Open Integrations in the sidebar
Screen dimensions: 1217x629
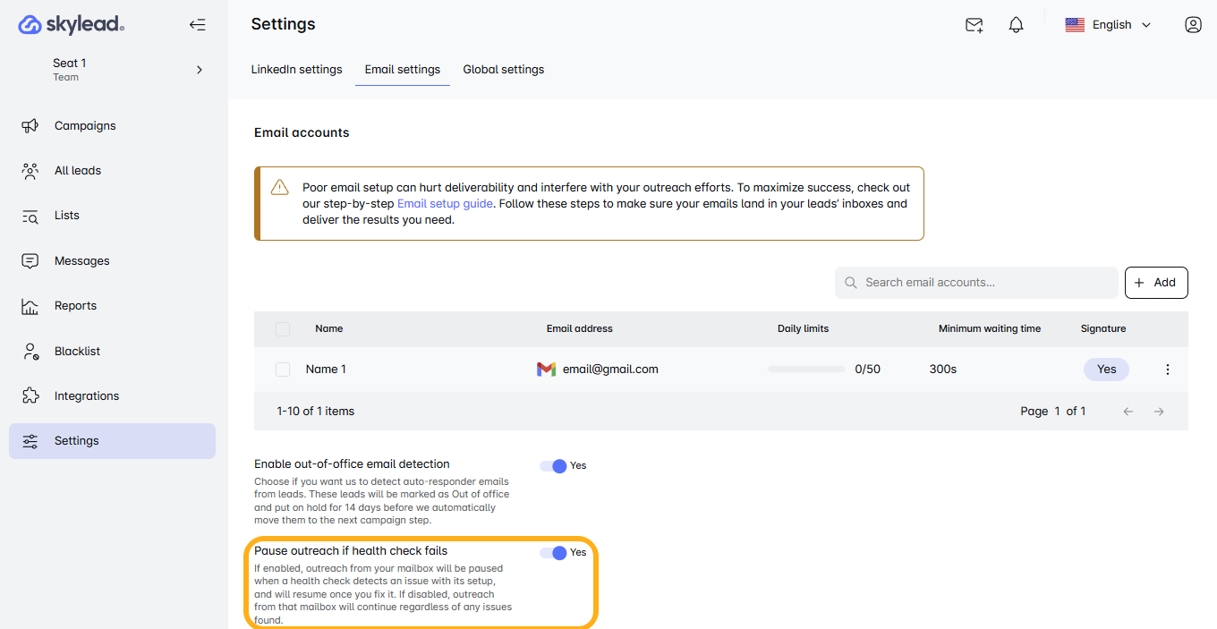[112, 396]
